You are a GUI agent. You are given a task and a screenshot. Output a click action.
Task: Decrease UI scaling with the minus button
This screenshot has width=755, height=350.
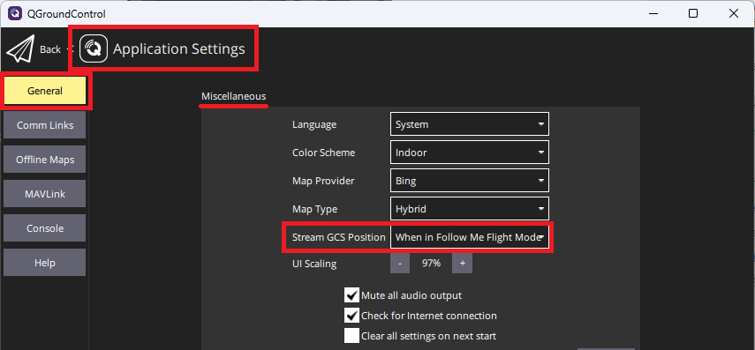[x=400, y=264]
